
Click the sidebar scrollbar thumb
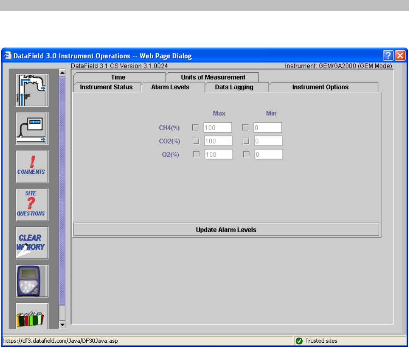62,191
